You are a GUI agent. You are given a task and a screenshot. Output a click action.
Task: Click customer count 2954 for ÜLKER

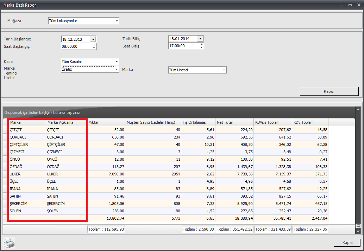pos(153,174)
